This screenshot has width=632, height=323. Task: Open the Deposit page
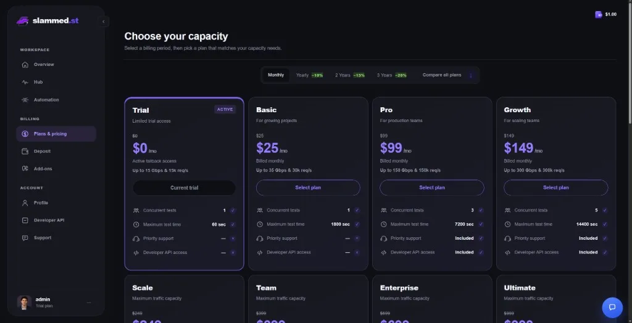(56, 152)
